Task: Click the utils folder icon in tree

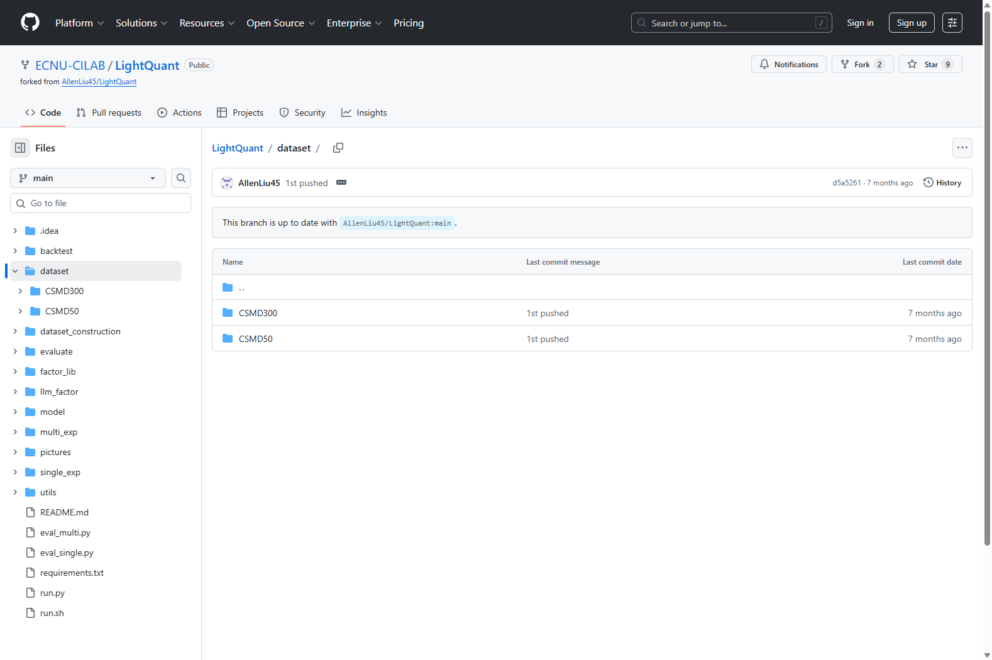Action: point(30,492)
